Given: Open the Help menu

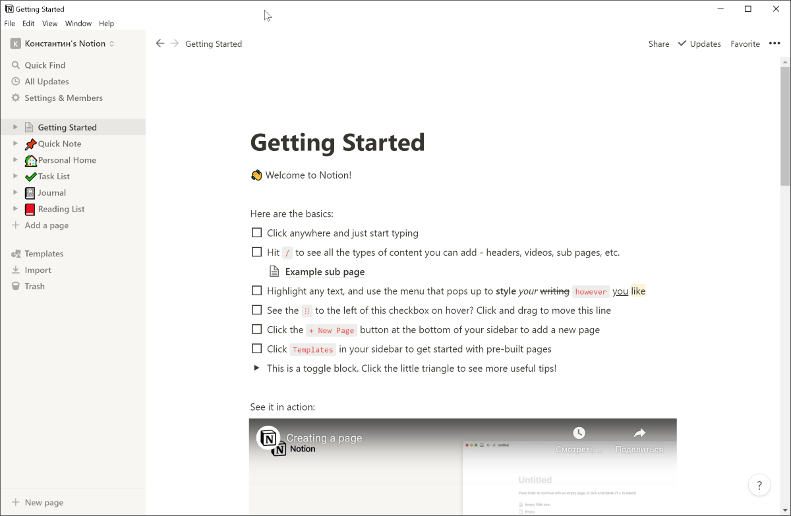Looking at the screenshot, I should [x=107, y=23].
